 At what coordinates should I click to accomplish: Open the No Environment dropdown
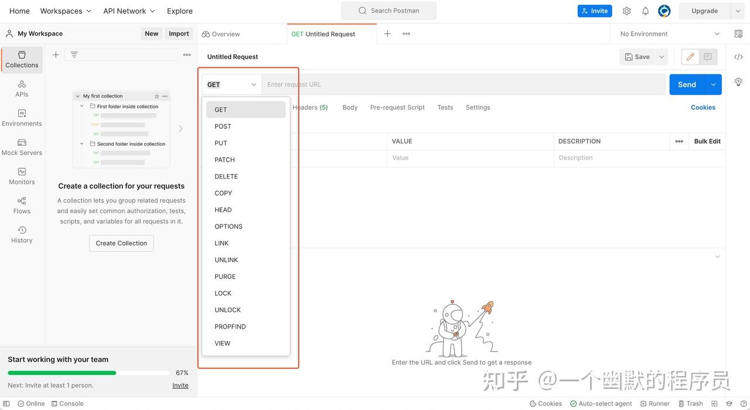click(x=668, y=33)
